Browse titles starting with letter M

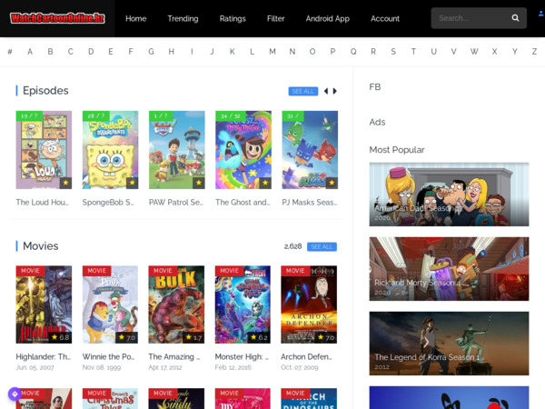click(x=272, y=52)
